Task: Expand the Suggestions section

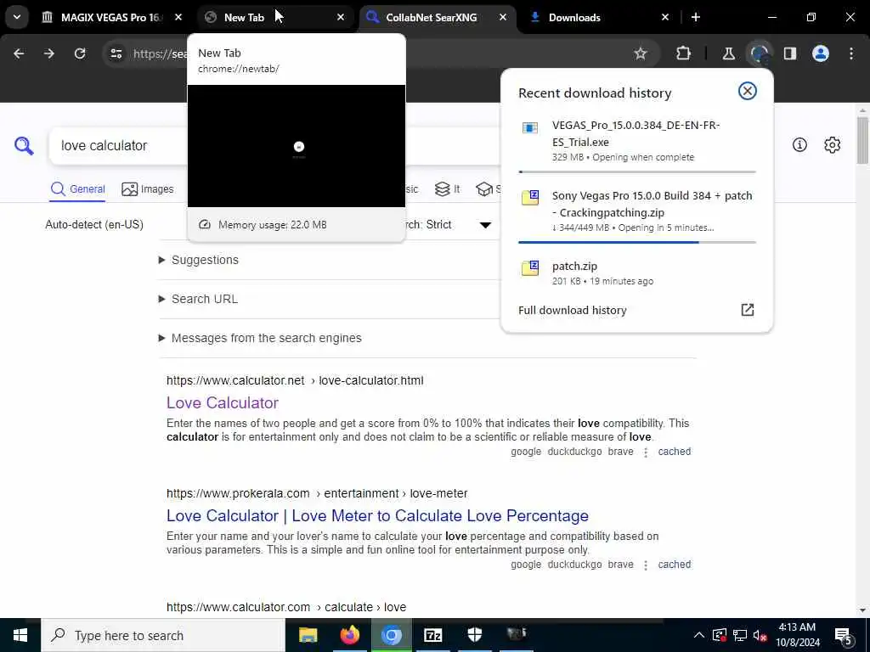Action: [x=199, y=260]
